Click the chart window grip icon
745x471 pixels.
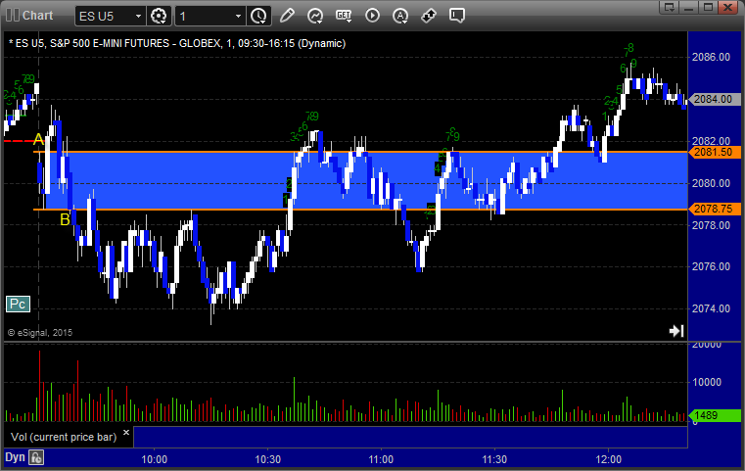click(x=12, y=16)
